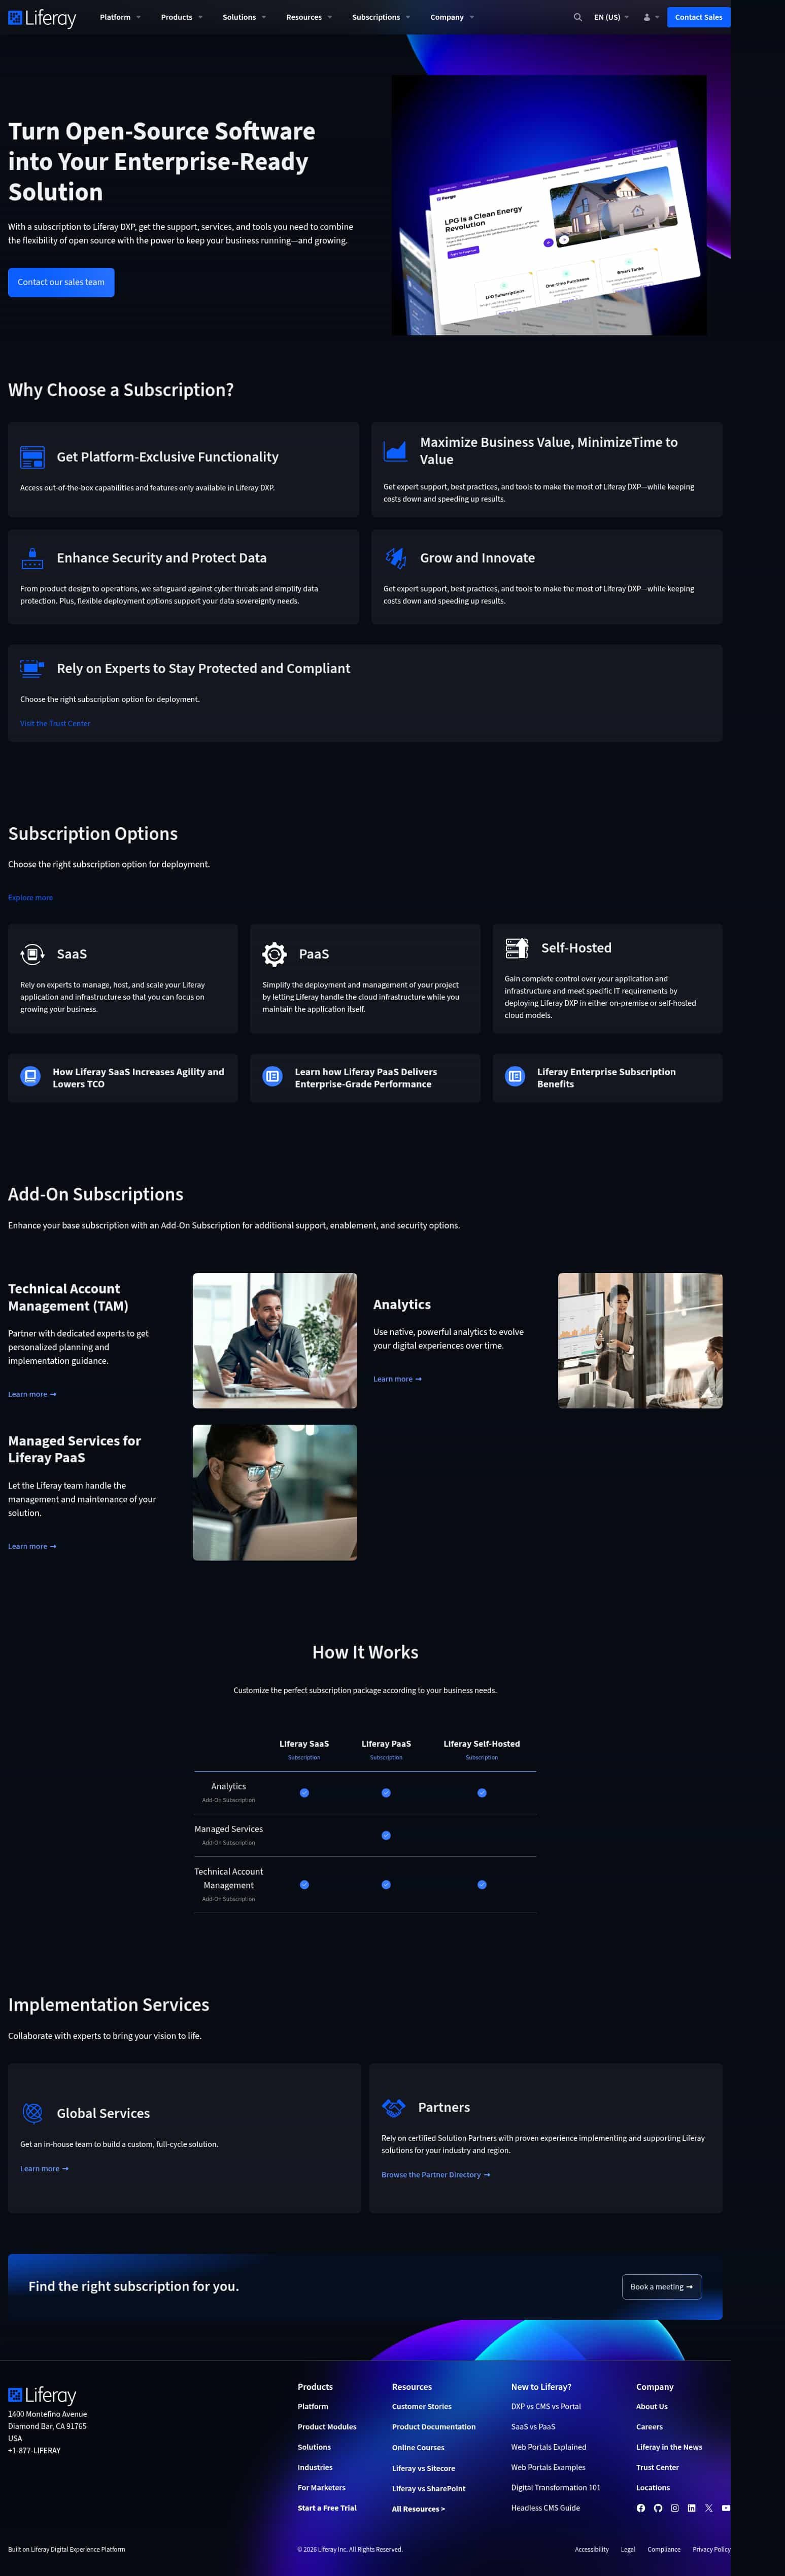Click the Partners handshake icon
The width and height of the screenshot is (785, 2576).
394,2107
